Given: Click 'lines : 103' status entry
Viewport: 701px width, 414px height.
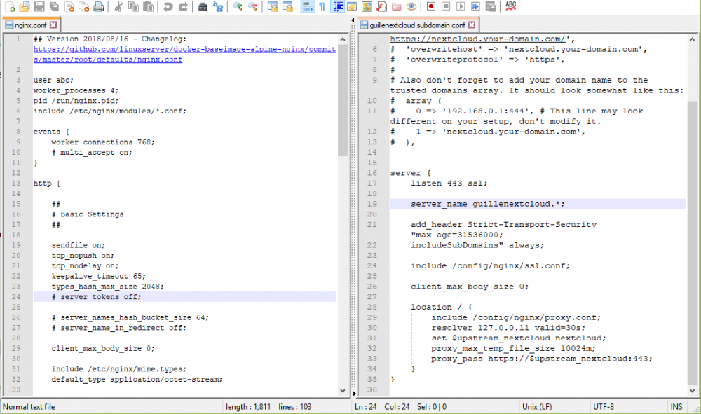Looking at the screenshot, I should click(294, 407).
